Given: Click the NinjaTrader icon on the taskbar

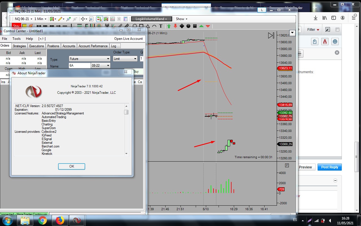Looking at the screenshot, I should pos(77,220).
